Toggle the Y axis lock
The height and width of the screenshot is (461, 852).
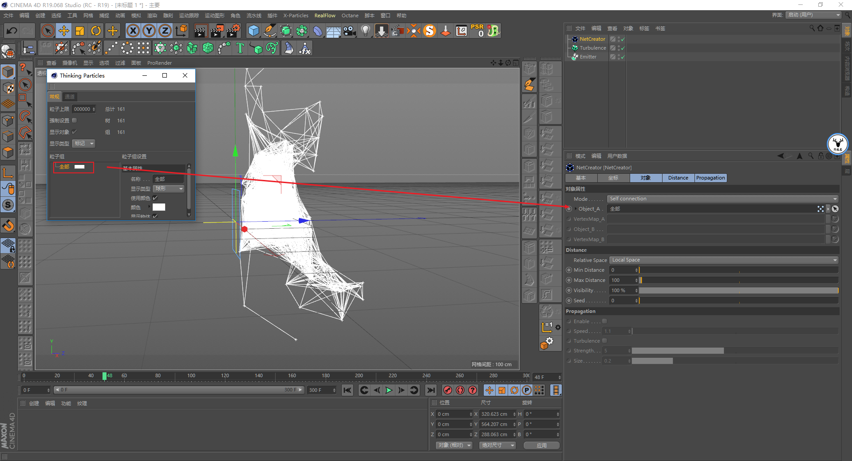(149, 31)
